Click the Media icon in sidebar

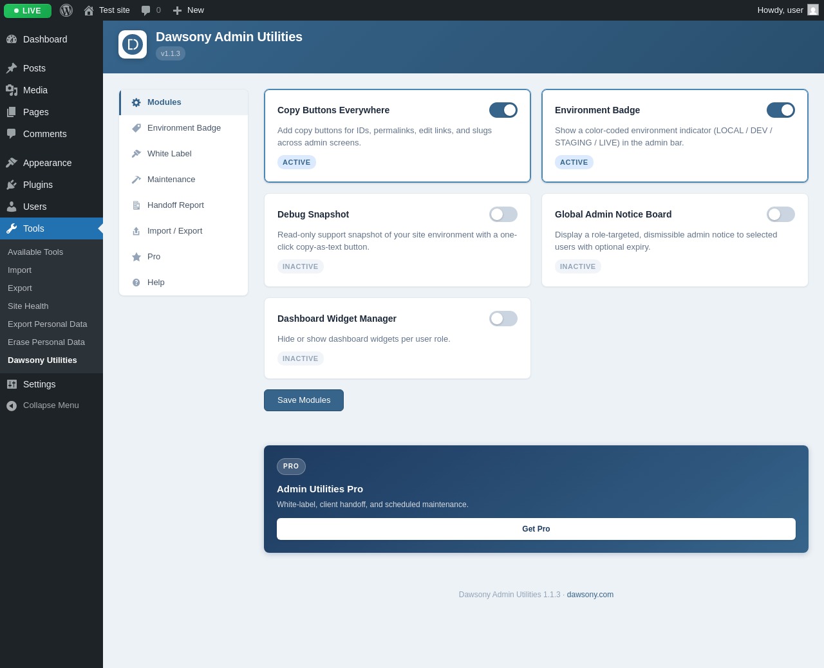pyautogui.click(x=12, y=90)
